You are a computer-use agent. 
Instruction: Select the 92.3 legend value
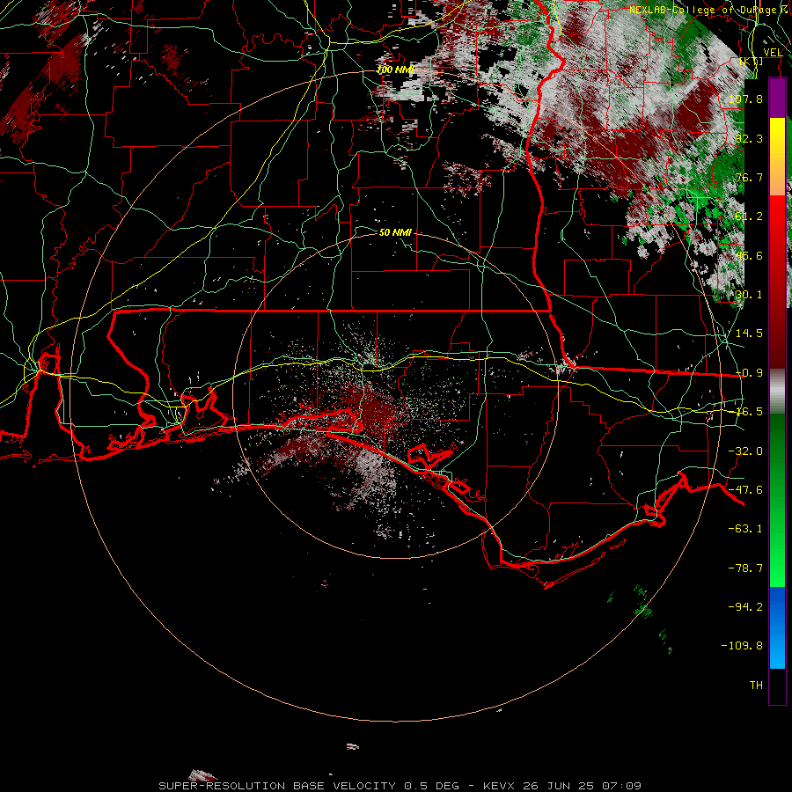749,138
